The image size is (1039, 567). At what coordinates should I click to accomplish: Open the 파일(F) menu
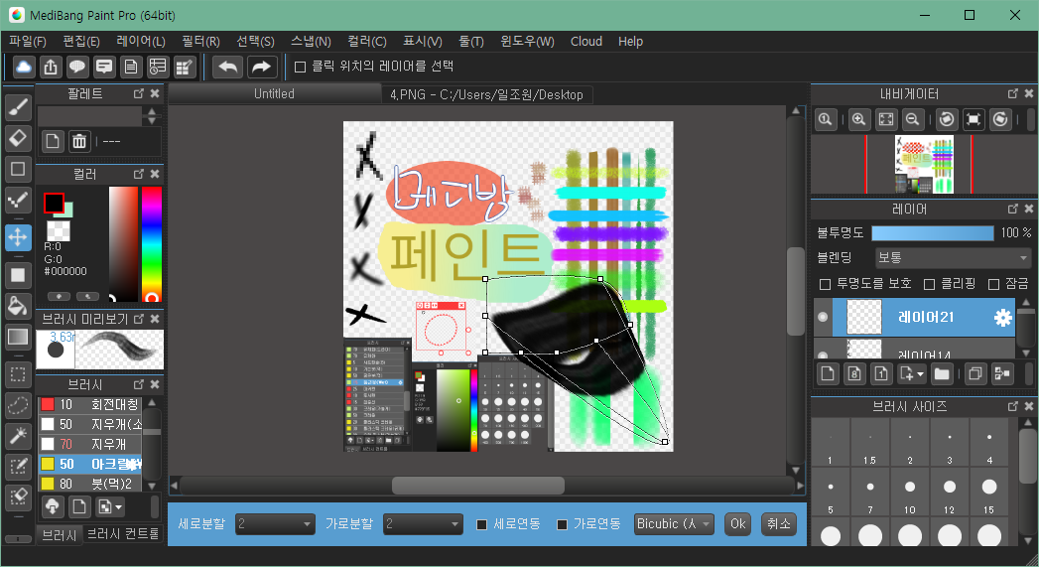pos(27,41)
